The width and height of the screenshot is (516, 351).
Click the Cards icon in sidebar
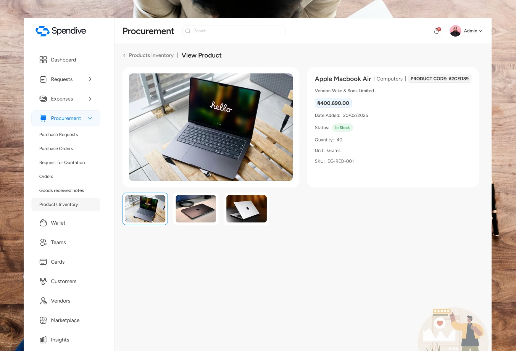(x=43, y=262)
